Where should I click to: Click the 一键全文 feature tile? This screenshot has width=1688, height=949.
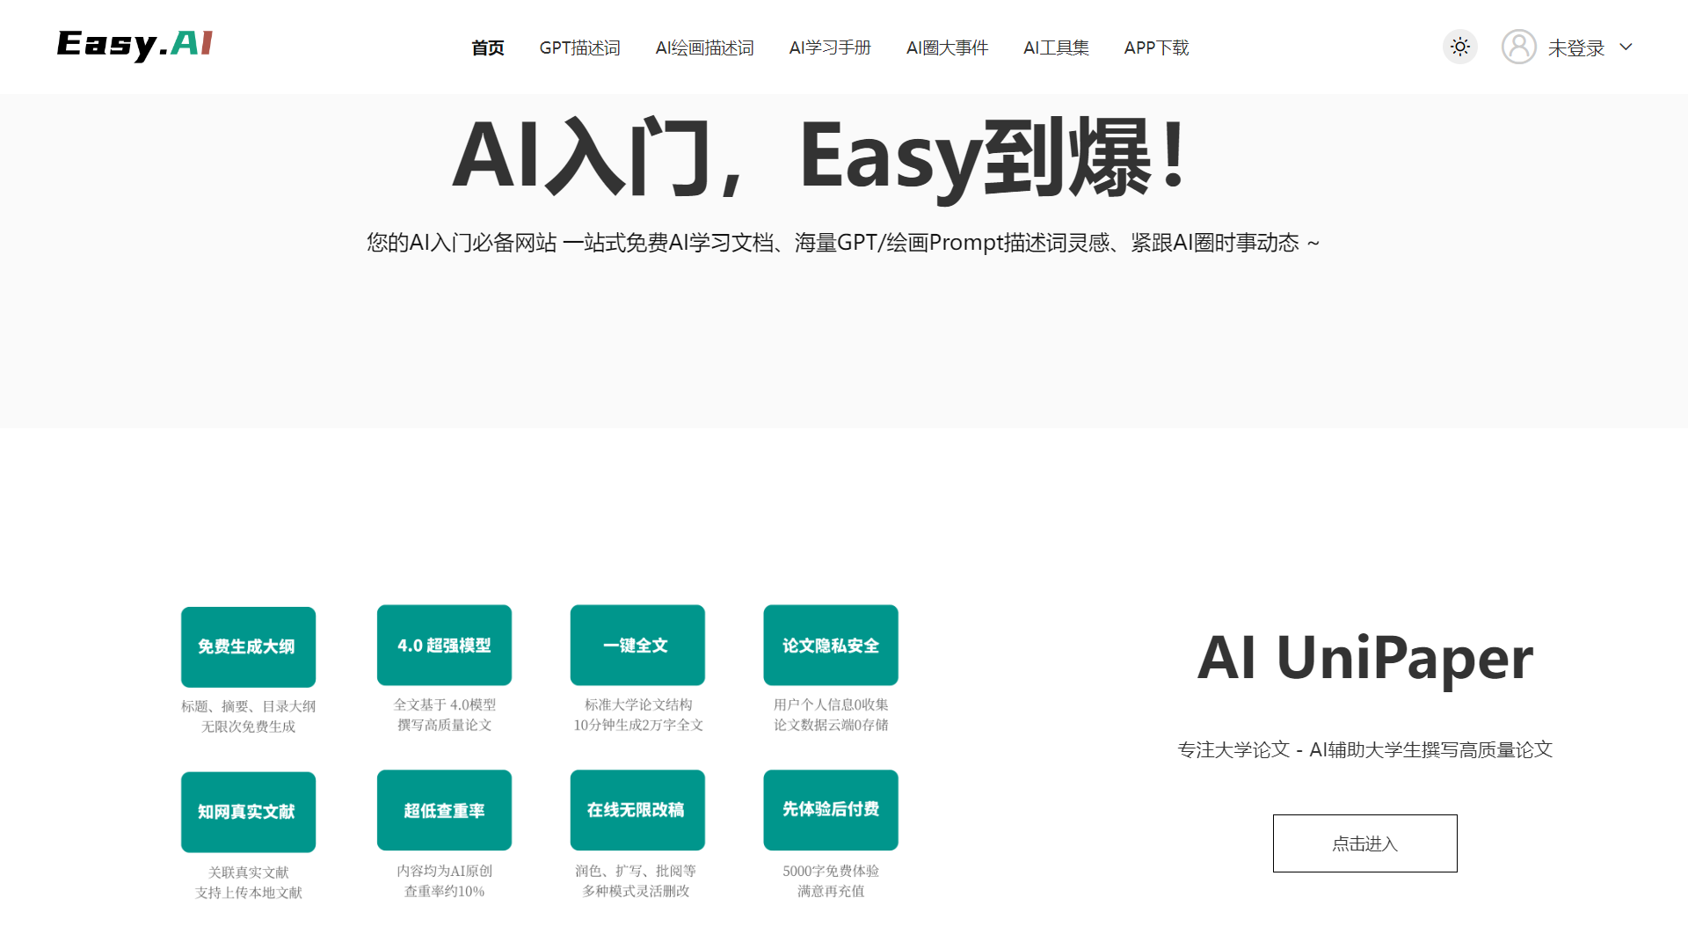coord(637,645)
